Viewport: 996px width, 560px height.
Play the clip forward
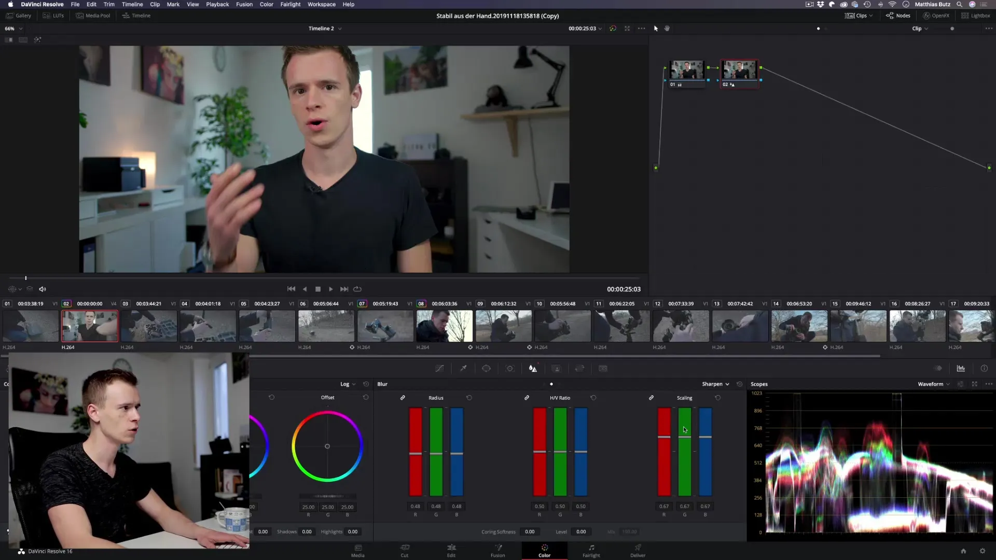tap(331, 289)
